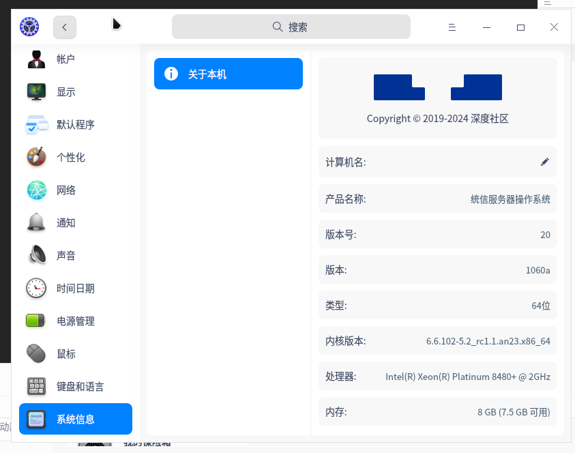Edit the computer name with pencil icon
575x453 pixels.
coord(544,162)
